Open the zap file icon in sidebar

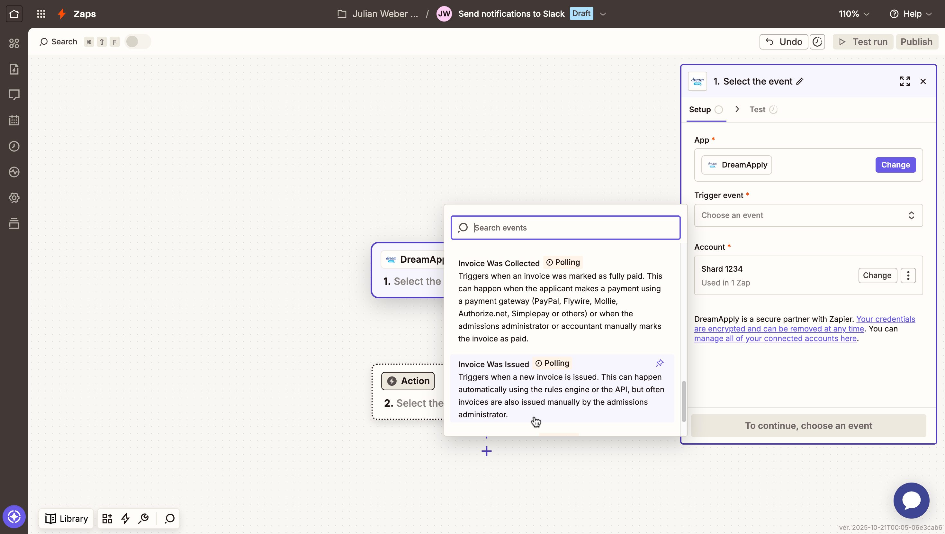click(14, 69)
